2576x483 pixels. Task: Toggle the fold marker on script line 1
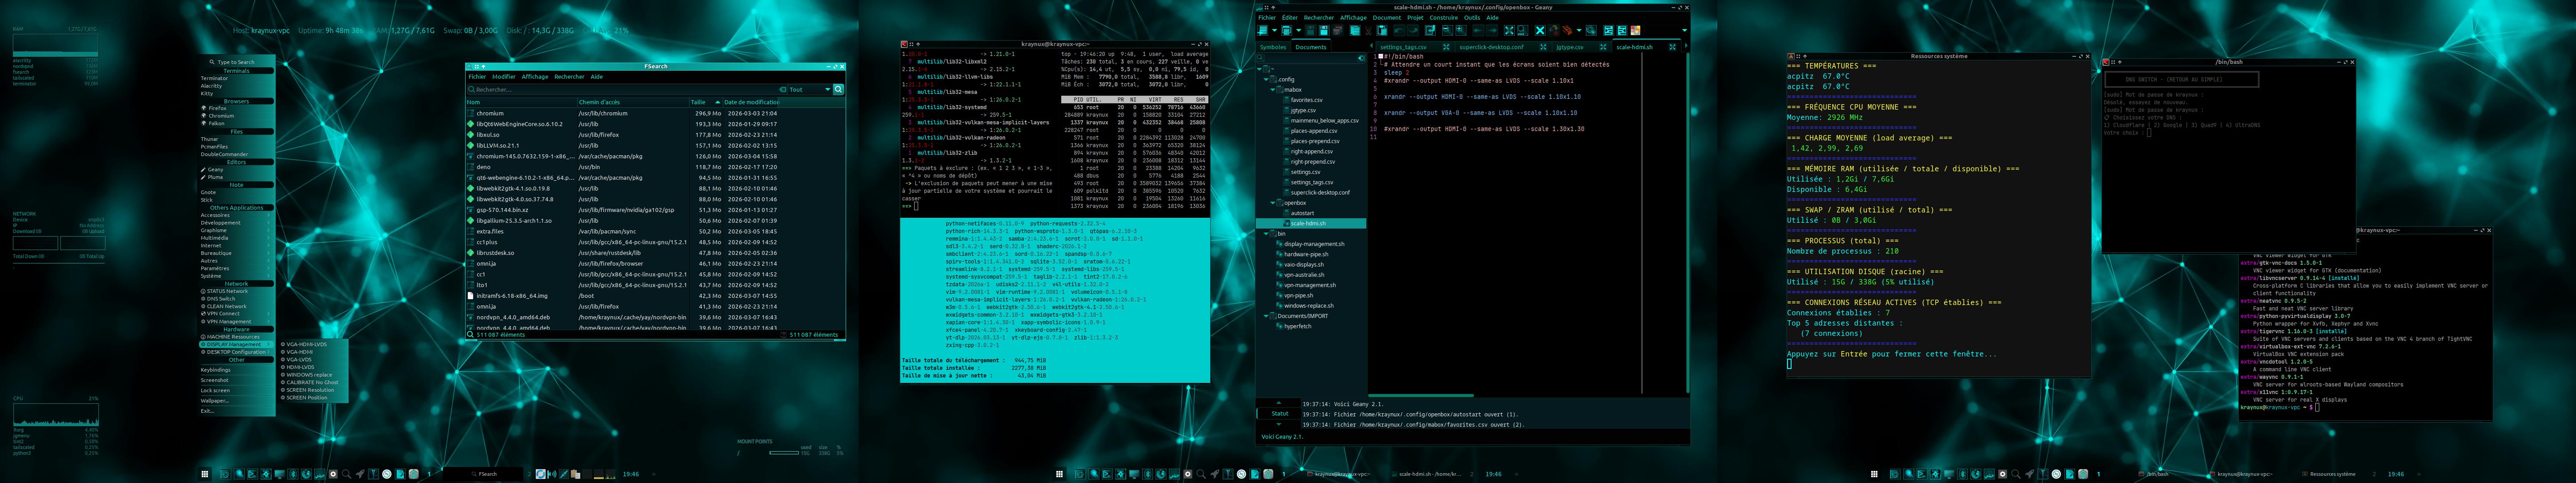point(1381,57)
